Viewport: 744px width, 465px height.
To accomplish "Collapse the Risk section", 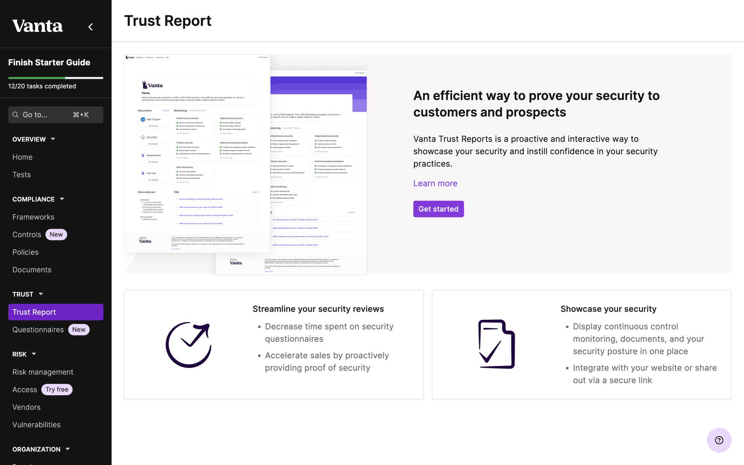I will (34, 354).
